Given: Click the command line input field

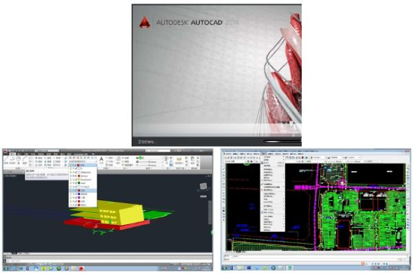Looking at the screenshot, I should click(109, 261).
